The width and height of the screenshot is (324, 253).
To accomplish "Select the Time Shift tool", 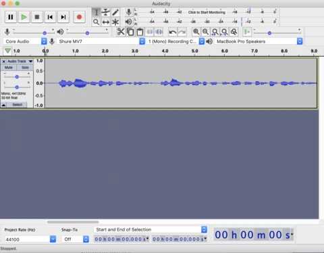I will (105, 22).
